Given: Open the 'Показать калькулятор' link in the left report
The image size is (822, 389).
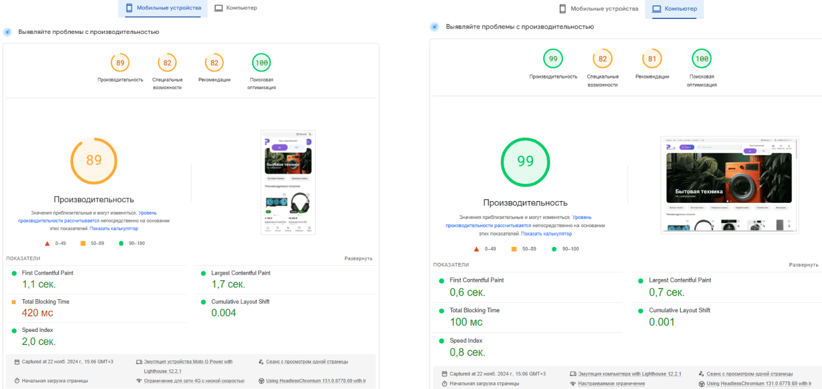Looking at the screenshot, I should 114,228.
